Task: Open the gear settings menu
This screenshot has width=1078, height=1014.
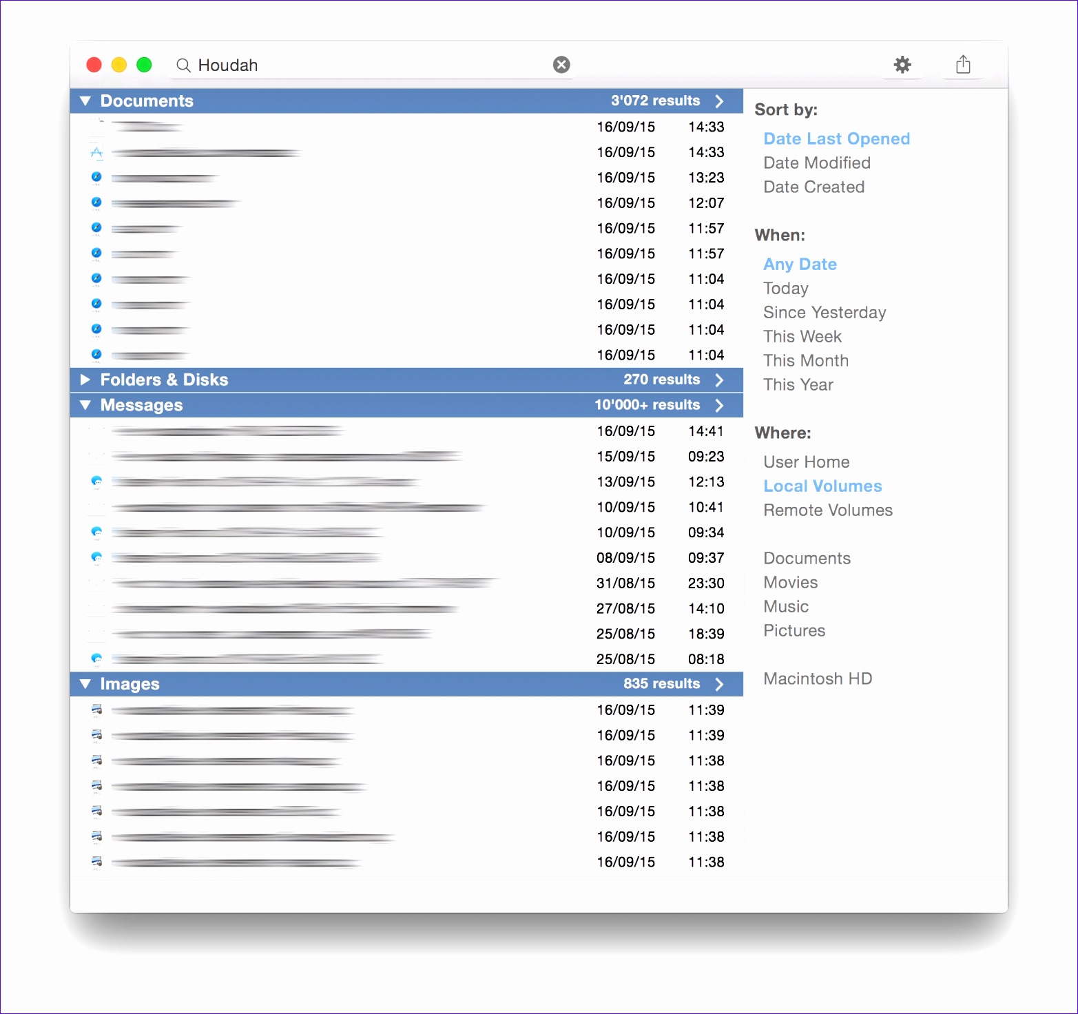Action: 902,65
